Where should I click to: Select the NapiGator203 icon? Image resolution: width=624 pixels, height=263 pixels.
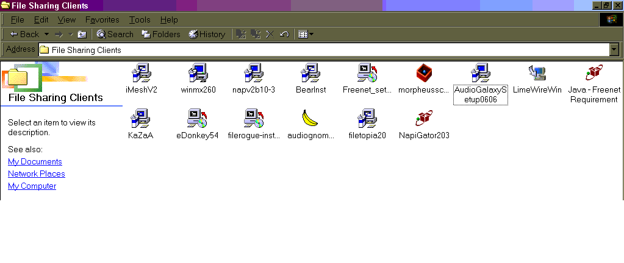(424, 118)
